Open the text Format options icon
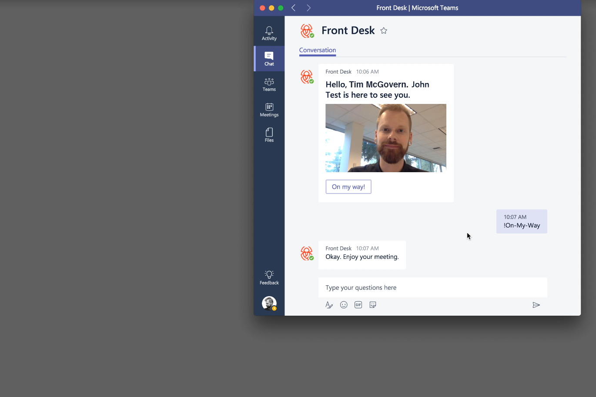Viewport: 596px width, 397px height. [x=329, y=305]
